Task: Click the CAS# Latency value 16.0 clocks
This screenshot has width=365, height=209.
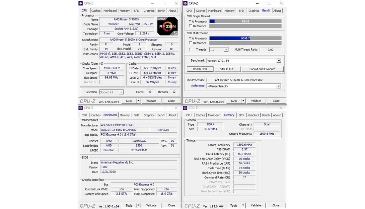Action: 244,154
